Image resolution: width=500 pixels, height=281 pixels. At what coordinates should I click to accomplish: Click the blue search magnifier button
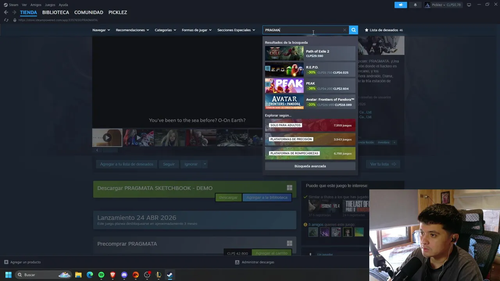pyautogui.click(x=354, y=30)
